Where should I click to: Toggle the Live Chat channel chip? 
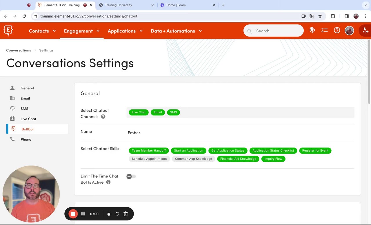pyautogui.click(x=139, y=112)
